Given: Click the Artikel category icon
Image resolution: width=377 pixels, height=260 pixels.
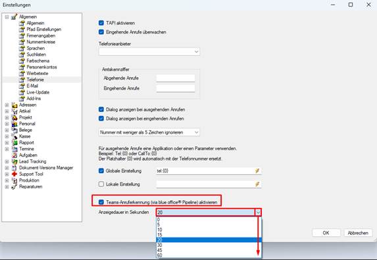Looking at the screenshot, I should (x=14, y=111).
